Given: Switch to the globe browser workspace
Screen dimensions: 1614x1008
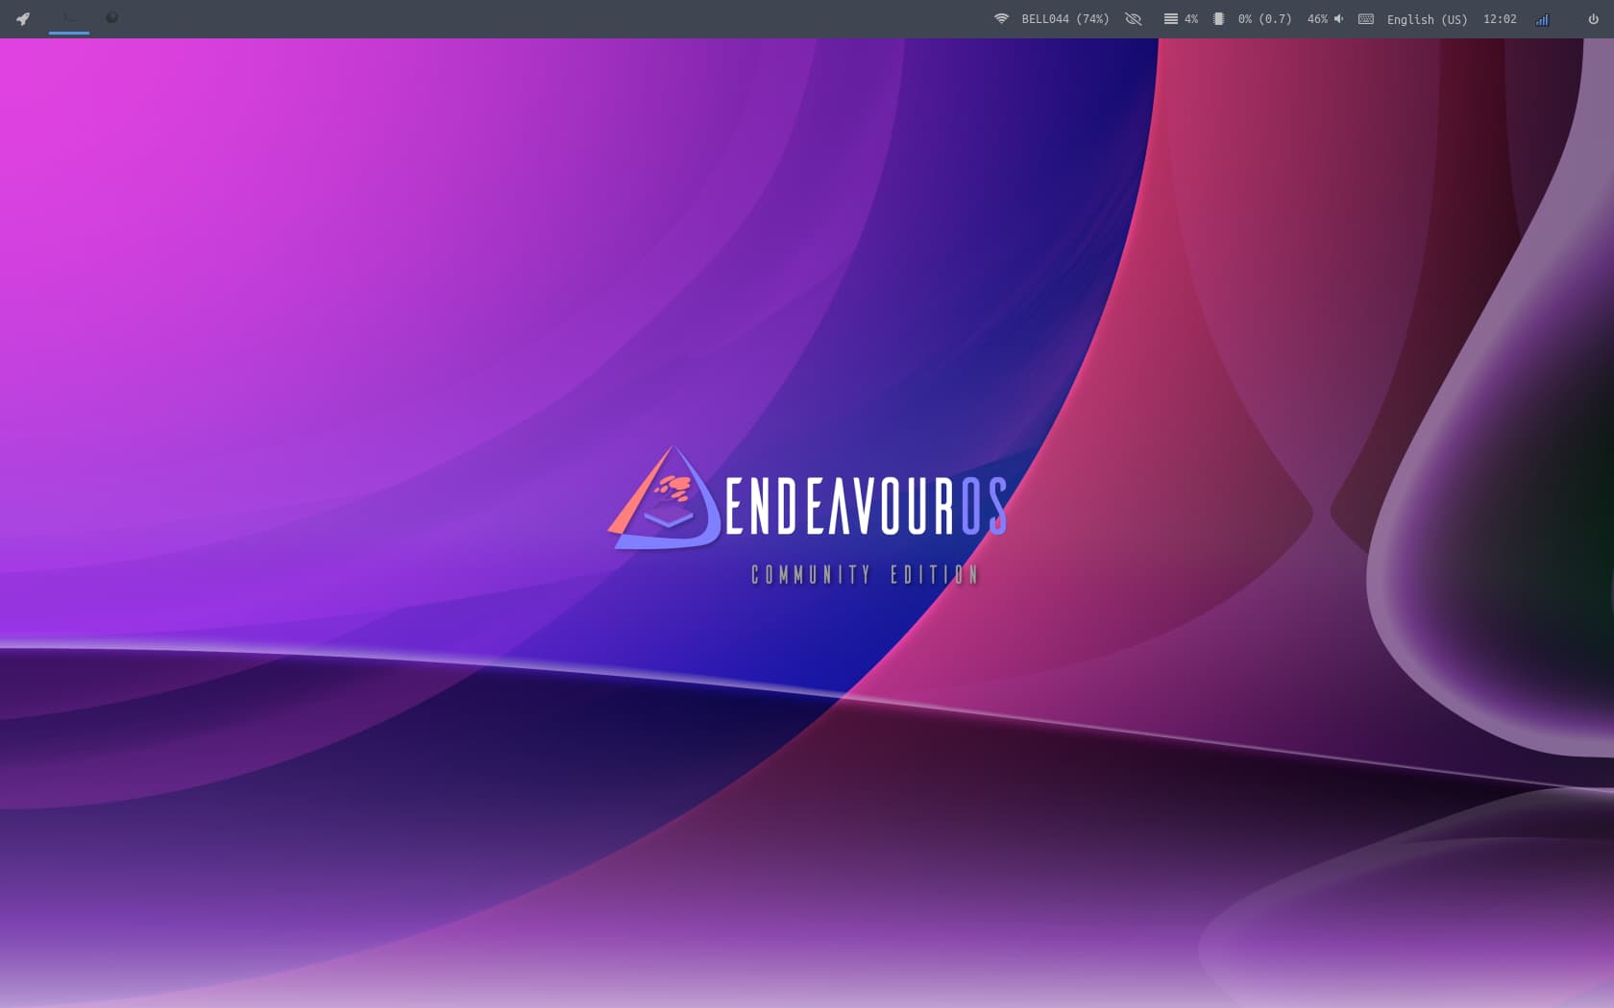Looking at the screenshot, I should tap(111, 18).
